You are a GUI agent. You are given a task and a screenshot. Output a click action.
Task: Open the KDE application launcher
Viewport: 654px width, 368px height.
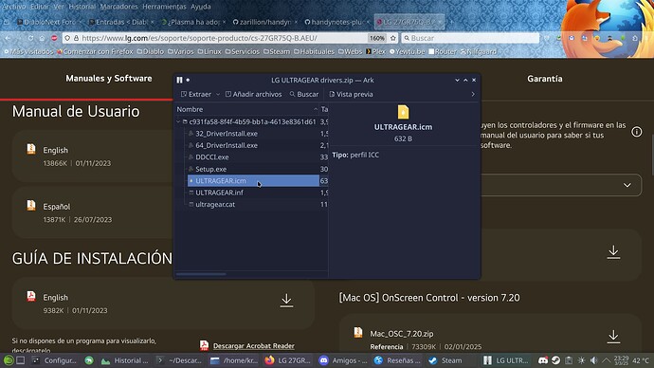pyautogui.click(x=9, y=360)
